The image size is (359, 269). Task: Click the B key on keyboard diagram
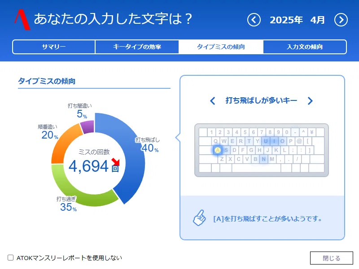click(255, 159)
